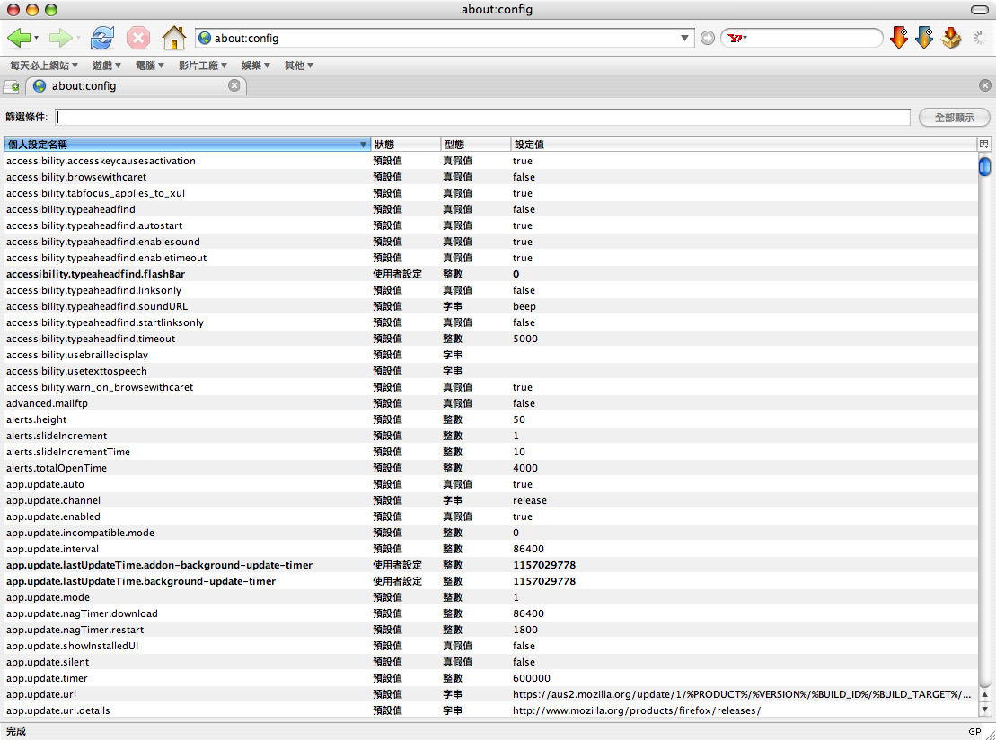
Task: Select app.update.timer preference row
Action: click(x=490, y=678)
